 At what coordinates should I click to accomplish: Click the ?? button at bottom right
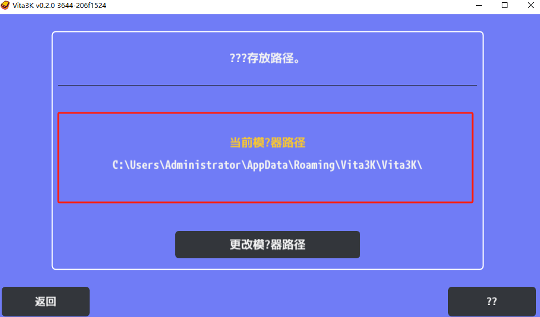(x=492, y=302)
